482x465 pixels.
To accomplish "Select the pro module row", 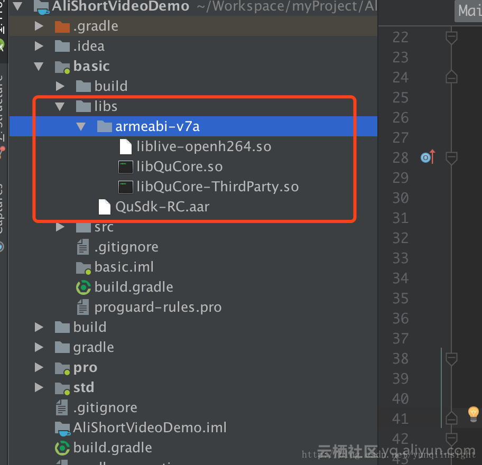I will pyautogui.click(x=193, y=367).
